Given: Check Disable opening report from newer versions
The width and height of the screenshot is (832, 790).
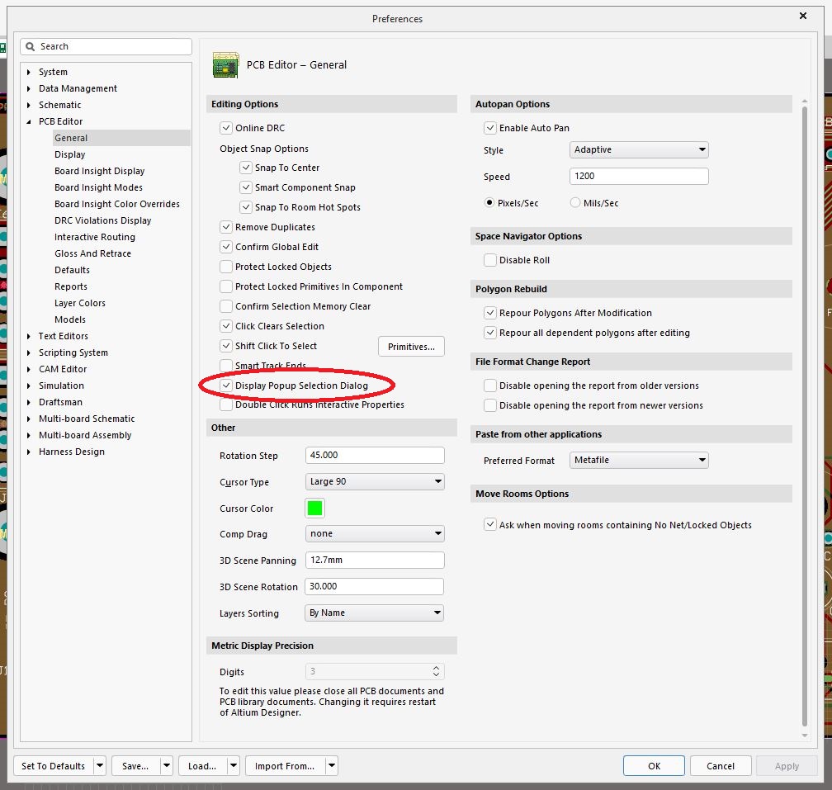Looking at the screenshot, I should 489,405.
